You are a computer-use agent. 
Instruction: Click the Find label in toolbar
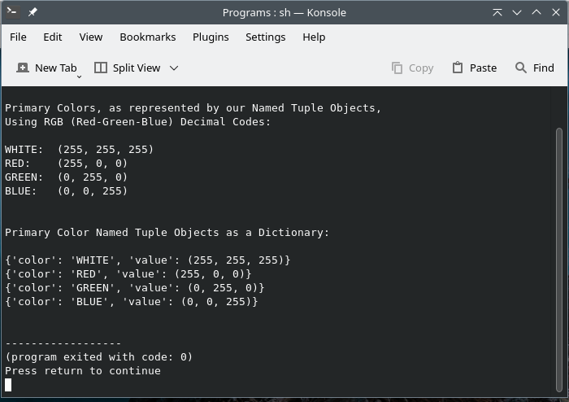click(543, 68)
